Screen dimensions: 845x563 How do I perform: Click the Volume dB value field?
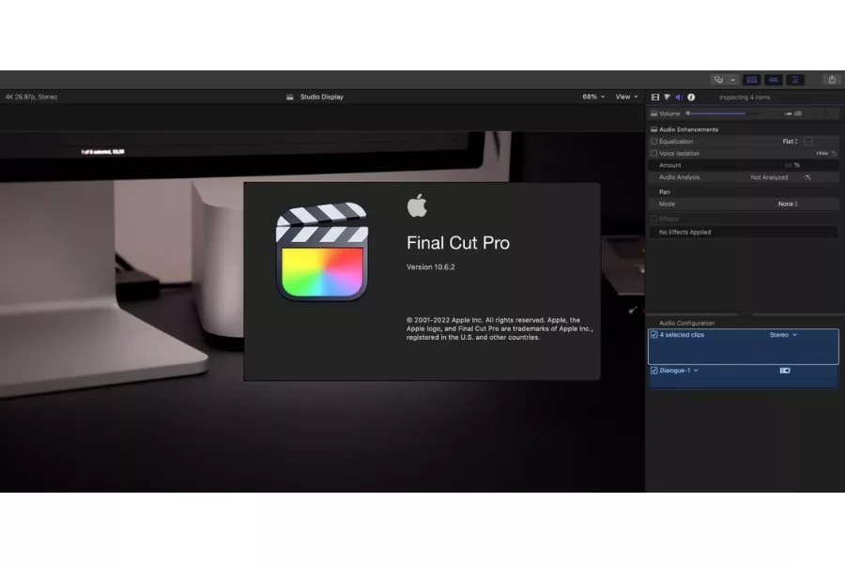[x=792, y=114]
